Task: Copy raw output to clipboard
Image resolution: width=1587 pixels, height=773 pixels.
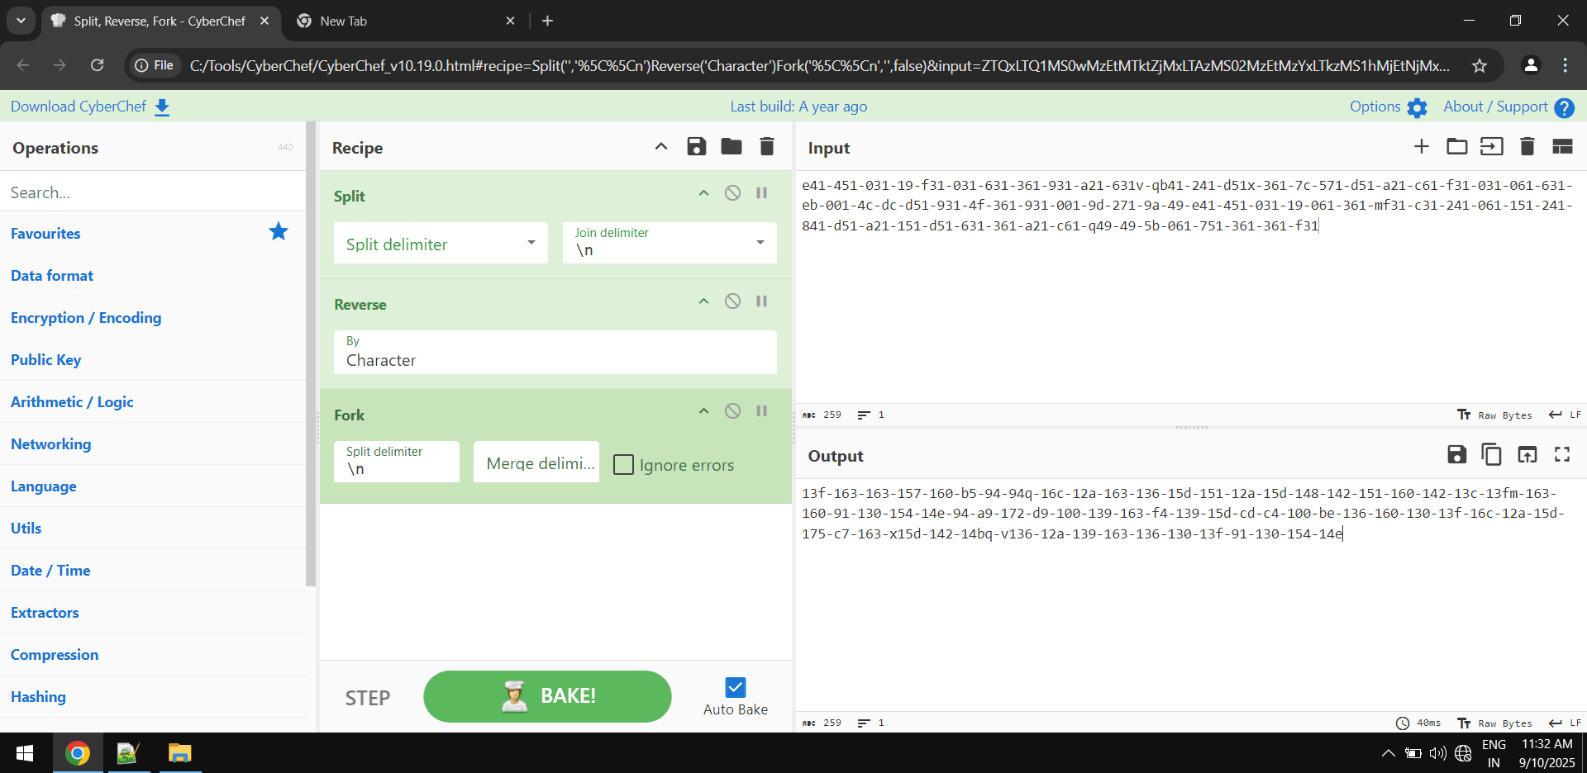Action: (1492, 454)
